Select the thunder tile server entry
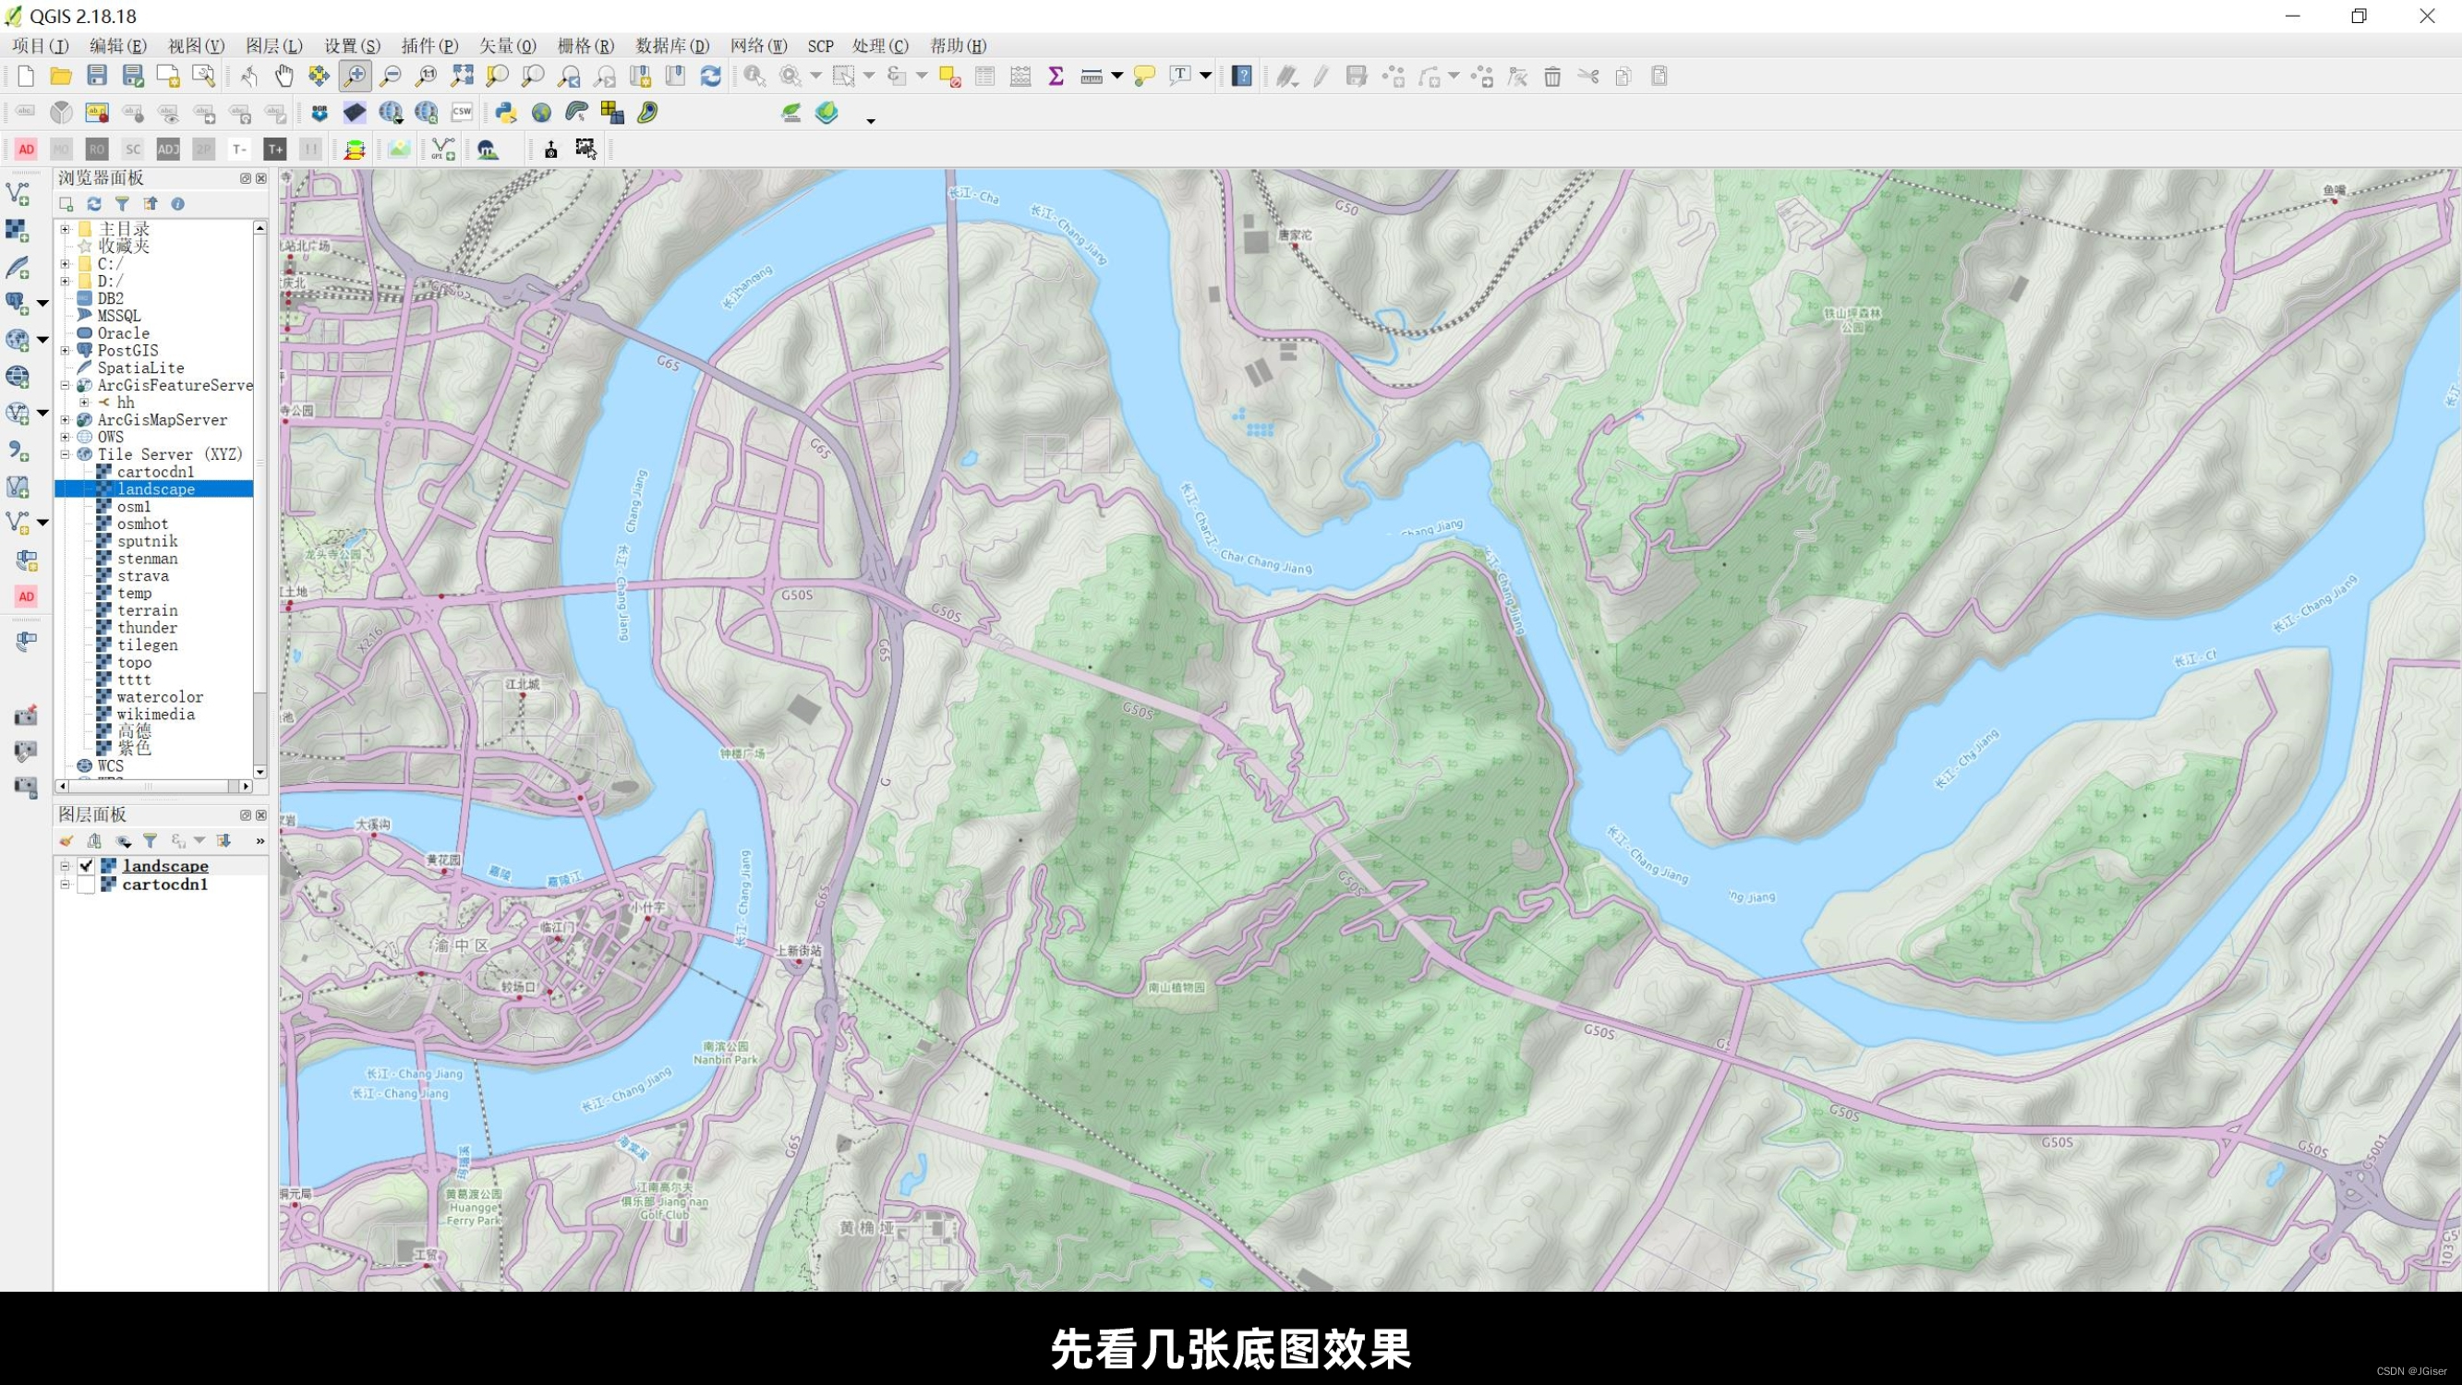This screenshot has height=1385, width=2462. point(147,627)
